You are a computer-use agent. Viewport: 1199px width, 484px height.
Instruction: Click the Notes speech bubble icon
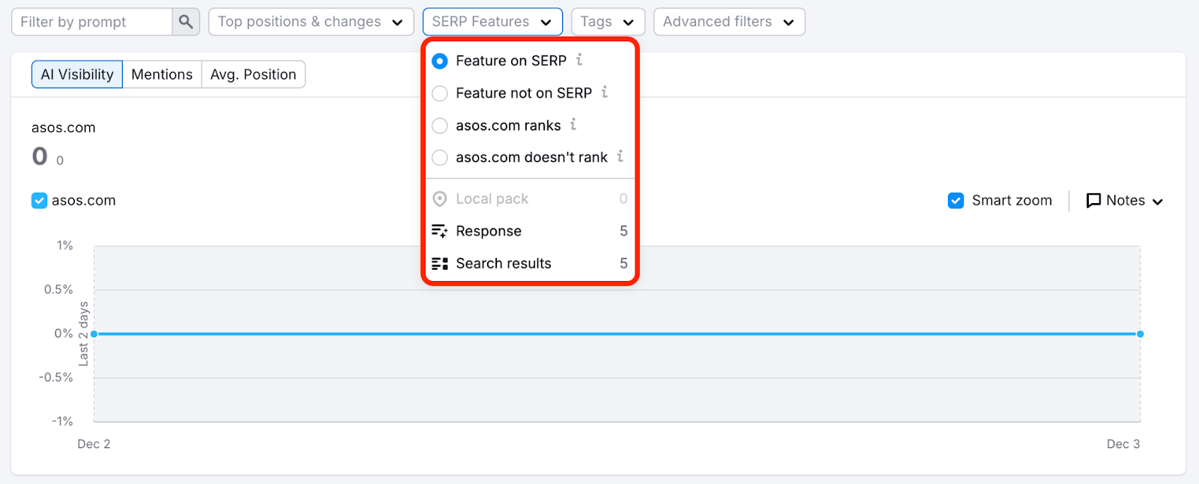tap(1093, 200)
